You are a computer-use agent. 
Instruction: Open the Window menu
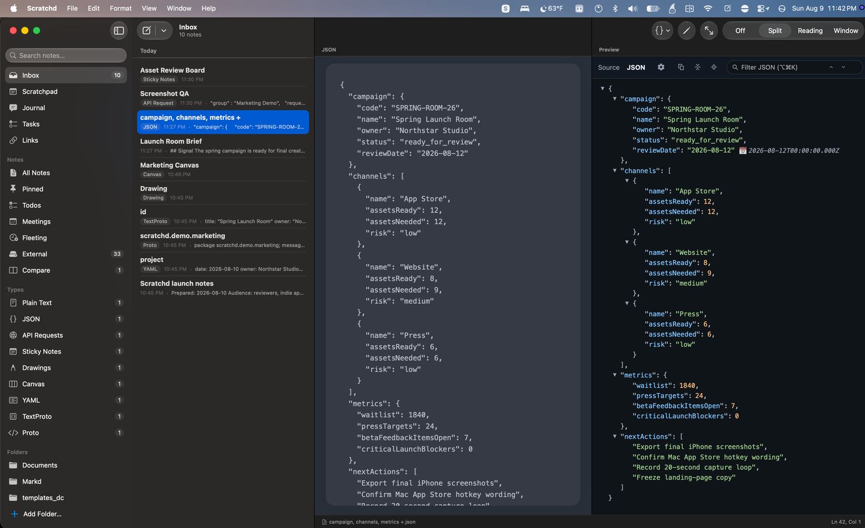point(179,8)
